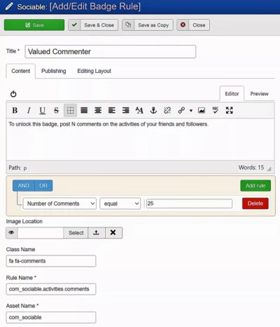280x327 pixels.
Task: Click the Class Name input field
Action: pos(51,261)
